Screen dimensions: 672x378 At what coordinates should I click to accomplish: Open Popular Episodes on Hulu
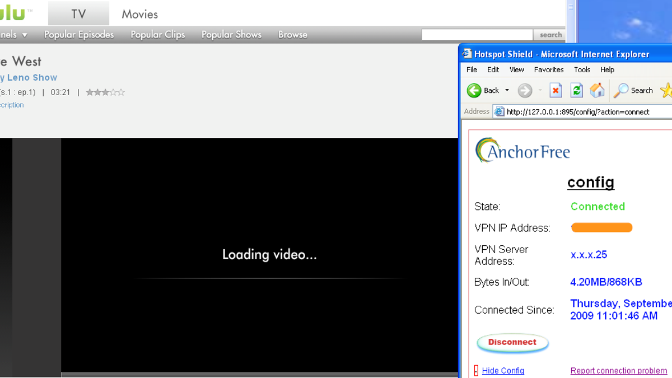tap(79, 35)
